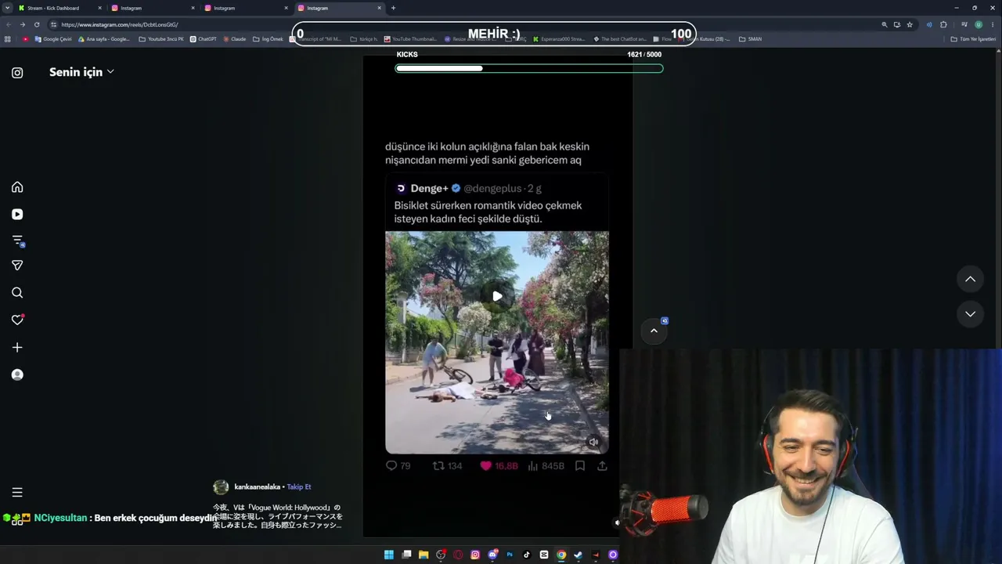The image size is (1002, 564).
Task: Open kankaanealaka profile username
Action: click(257, 486)
